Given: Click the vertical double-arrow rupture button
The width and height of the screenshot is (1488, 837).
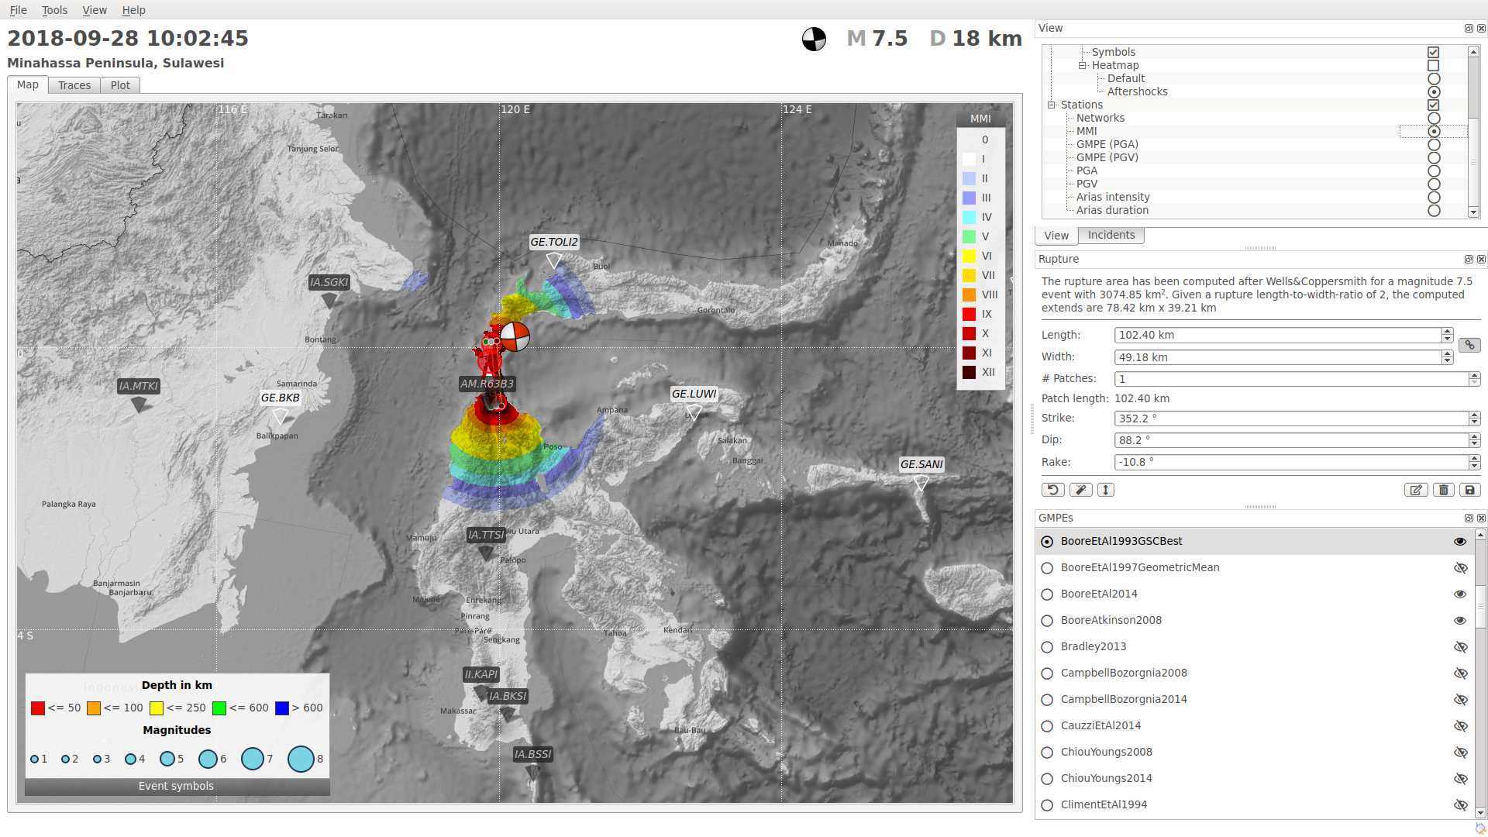Looking at the screenshot, I should (1106, 490).
